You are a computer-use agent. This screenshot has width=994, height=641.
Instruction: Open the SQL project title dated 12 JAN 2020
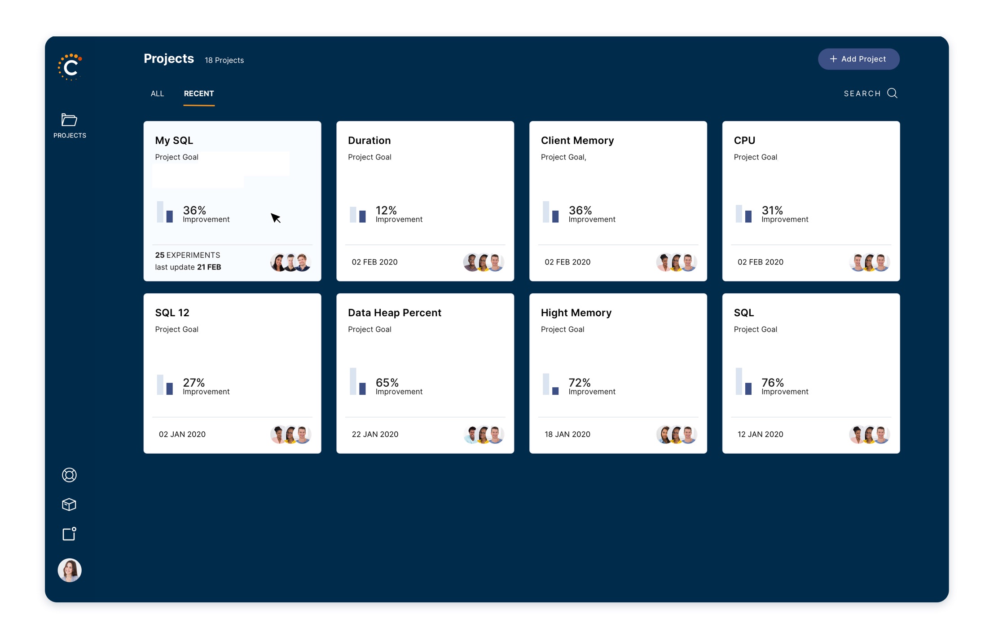coord(743,313)
